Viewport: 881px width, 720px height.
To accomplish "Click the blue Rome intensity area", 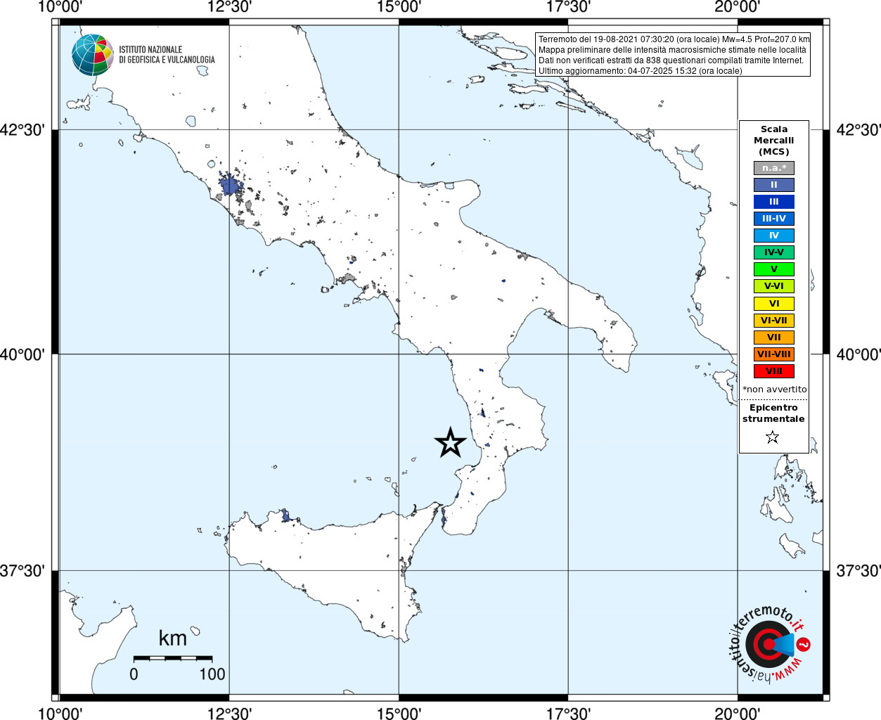I will (229, 186).
